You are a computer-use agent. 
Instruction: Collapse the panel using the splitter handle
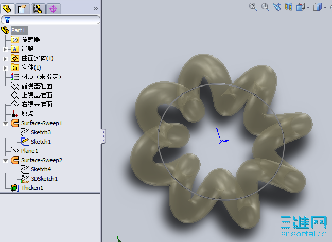coord(104,136)
